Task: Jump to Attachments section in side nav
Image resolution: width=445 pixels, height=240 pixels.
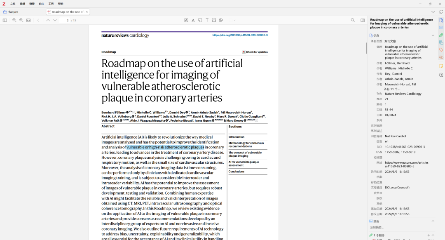Action: tap(441, 35)
